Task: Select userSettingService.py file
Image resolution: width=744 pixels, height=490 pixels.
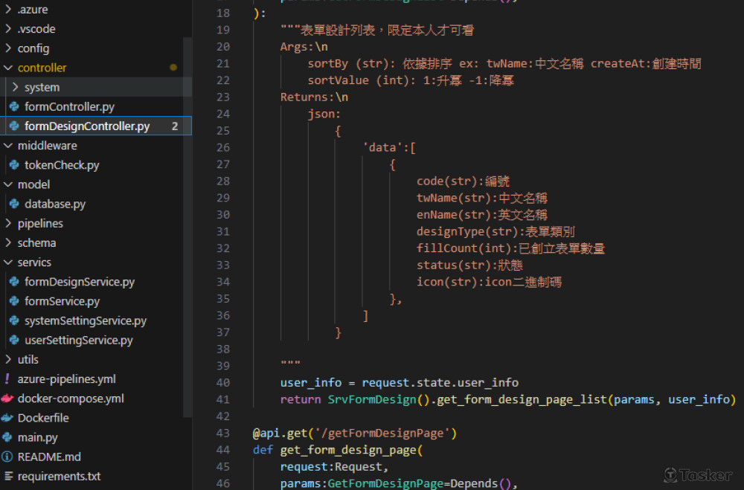Action: 78,341
